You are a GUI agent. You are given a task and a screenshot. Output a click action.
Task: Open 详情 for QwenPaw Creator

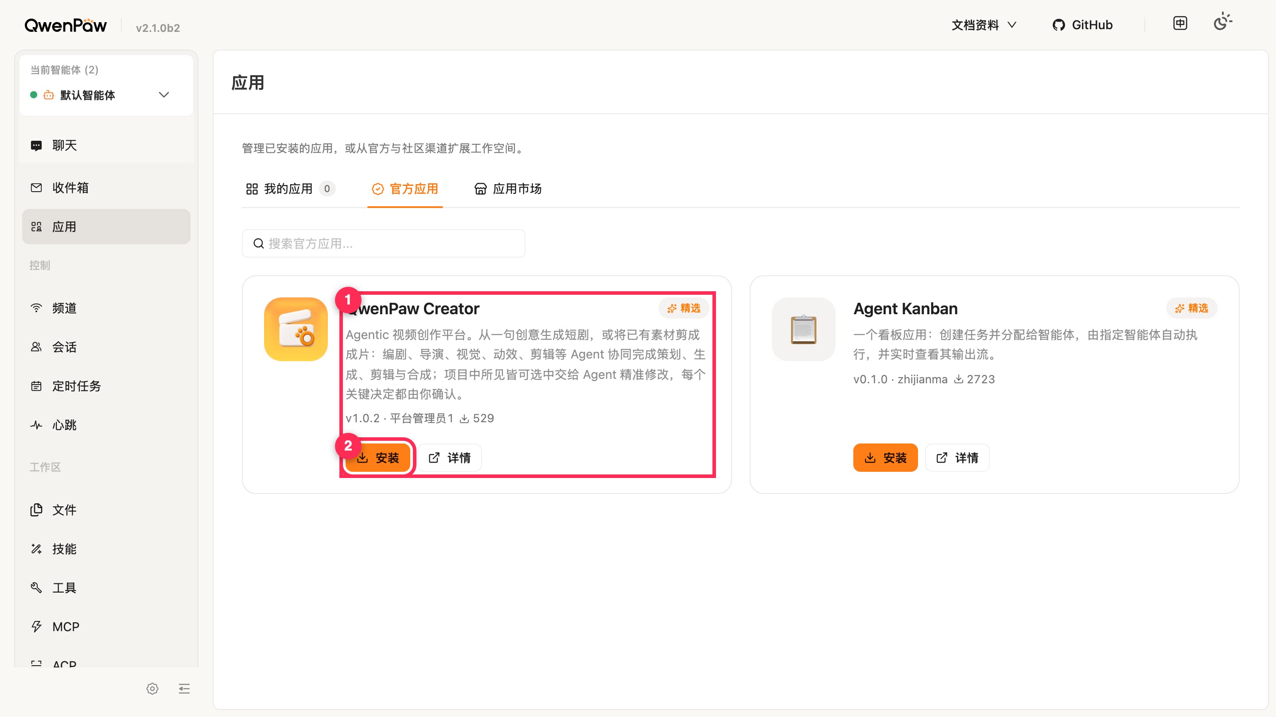coord(449,458)
